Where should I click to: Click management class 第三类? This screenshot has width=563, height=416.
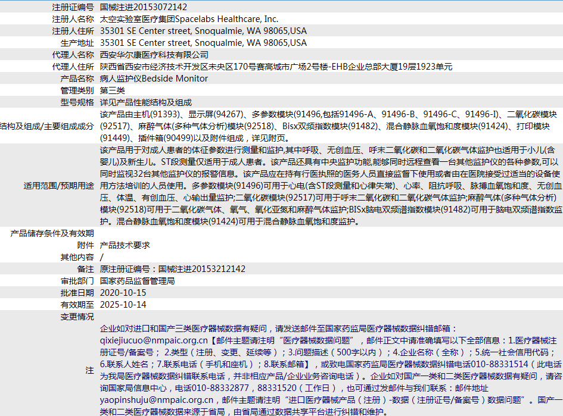(113, 90)
